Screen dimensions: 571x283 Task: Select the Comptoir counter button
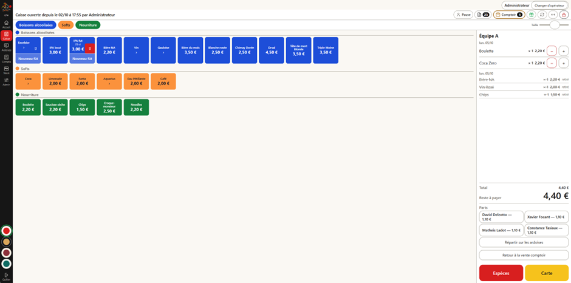coord(508,15)
